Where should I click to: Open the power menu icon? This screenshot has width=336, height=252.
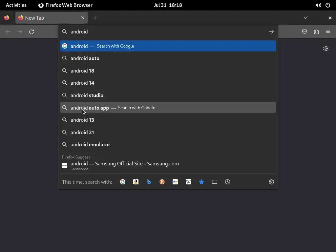328,5
